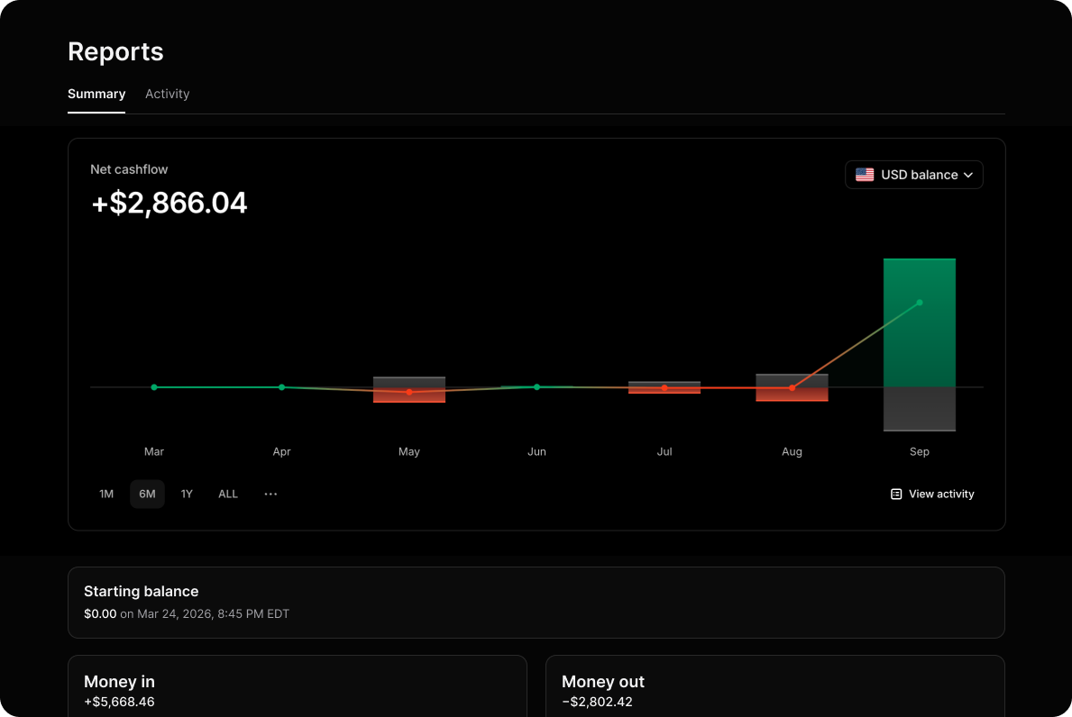The height and width of the screenshot is (717, 1072).
Task: Click the Money out heading
Action: [x=603, y=682]
